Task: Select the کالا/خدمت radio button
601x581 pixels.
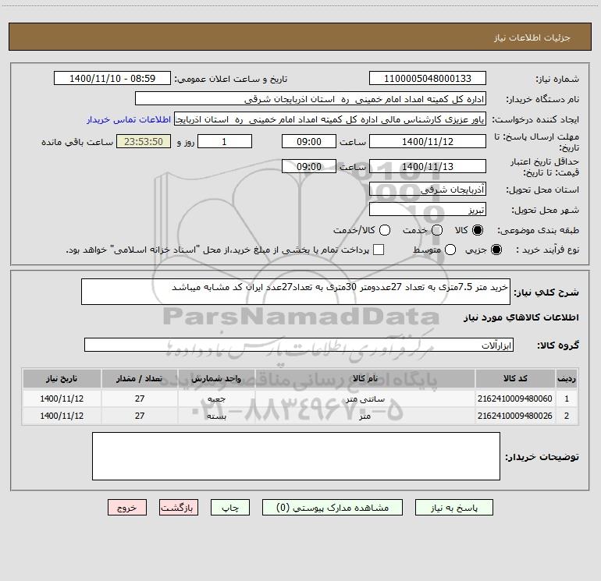Action: point(385,230)
